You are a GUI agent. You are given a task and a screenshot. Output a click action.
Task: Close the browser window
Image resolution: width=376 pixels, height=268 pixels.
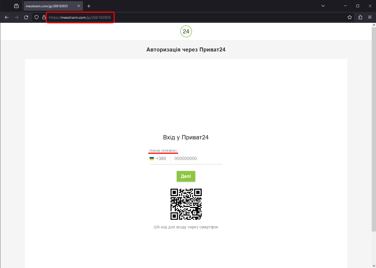370,6
